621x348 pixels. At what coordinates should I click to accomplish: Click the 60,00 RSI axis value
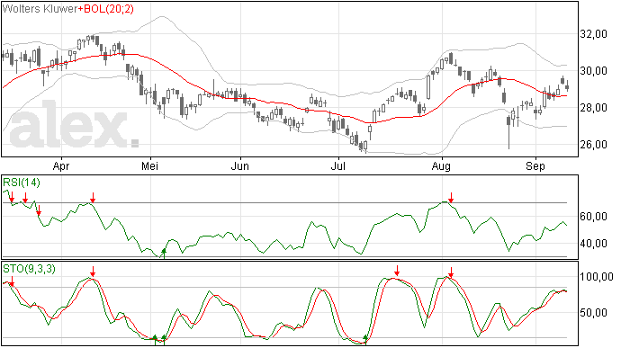coord(593,217)
